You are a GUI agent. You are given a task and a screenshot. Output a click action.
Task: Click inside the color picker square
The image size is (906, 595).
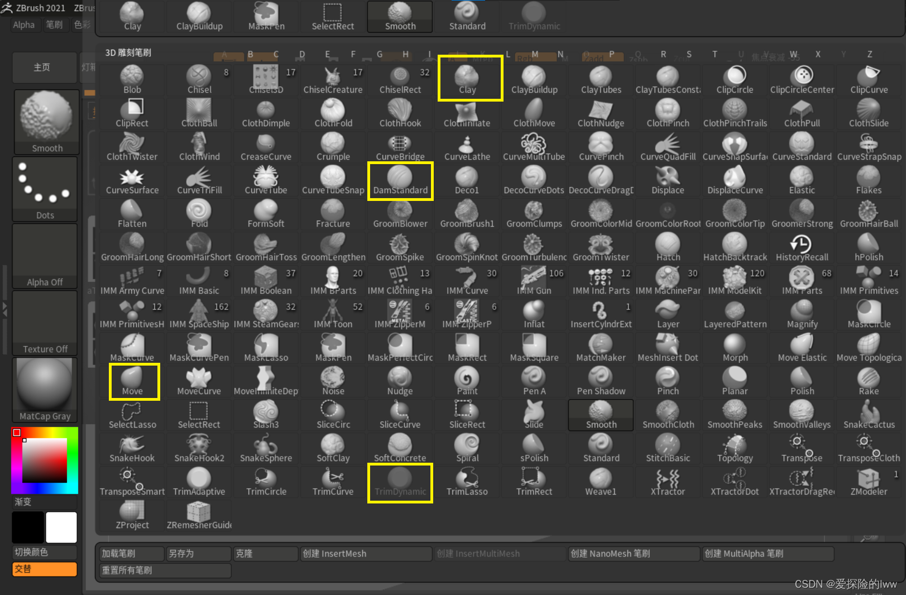click(x=45, y=460)
